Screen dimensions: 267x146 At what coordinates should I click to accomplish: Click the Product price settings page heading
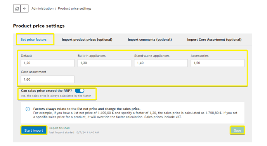(39, 26)
